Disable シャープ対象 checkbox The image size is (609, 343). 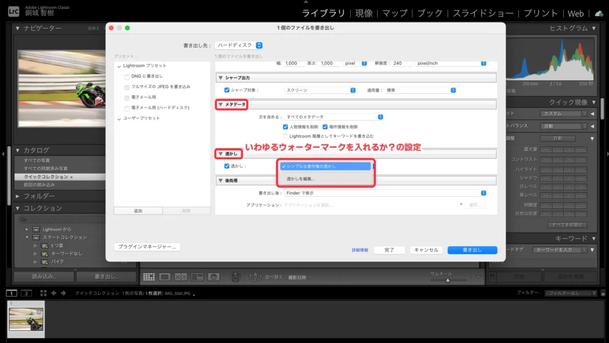point(227,90)
